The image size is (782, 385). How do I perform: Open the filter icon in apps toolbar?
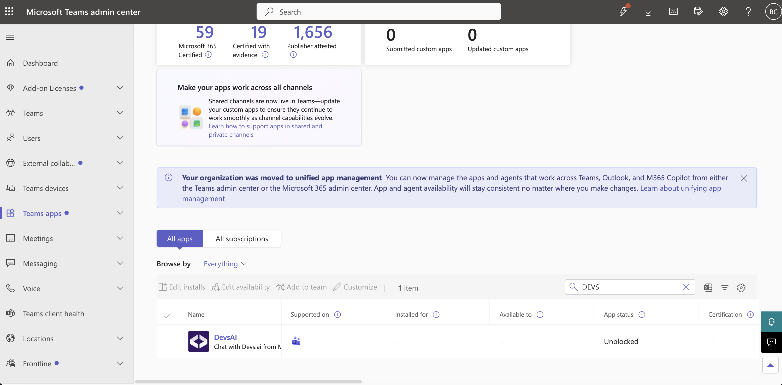pyautogui.click(x=725, y=287)
